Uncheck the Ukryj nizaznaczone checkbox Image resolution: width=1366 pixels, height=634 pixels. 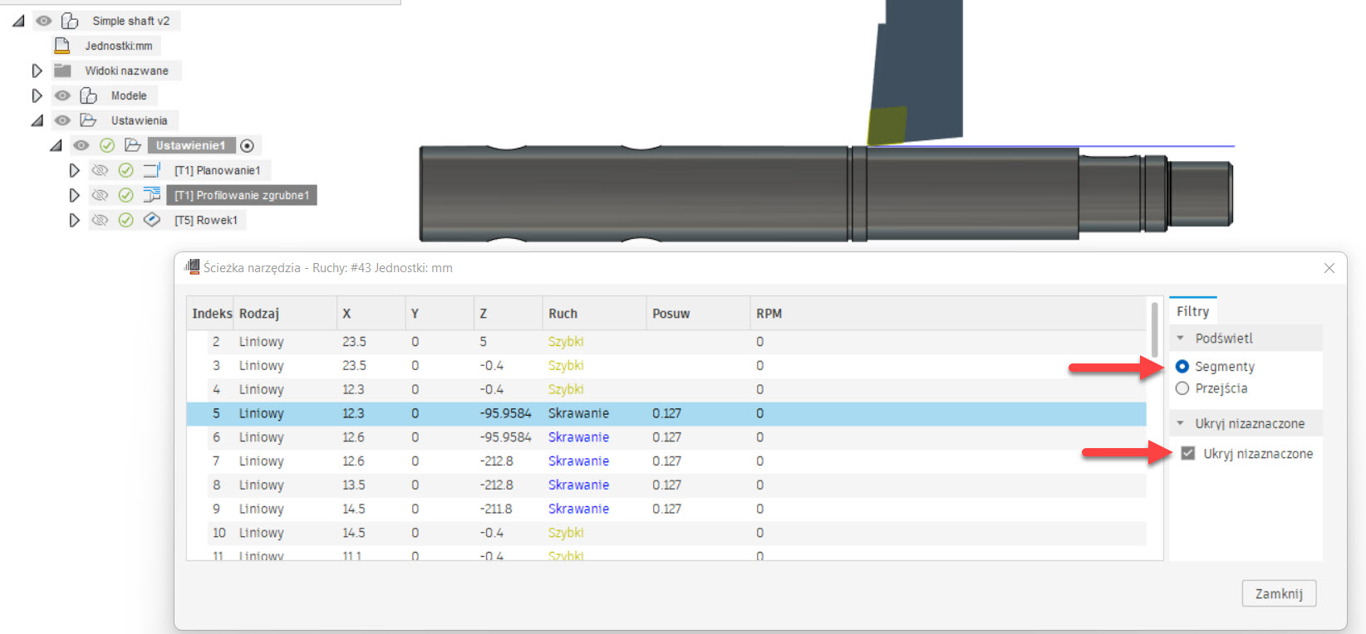click(x=1188, y=453)
